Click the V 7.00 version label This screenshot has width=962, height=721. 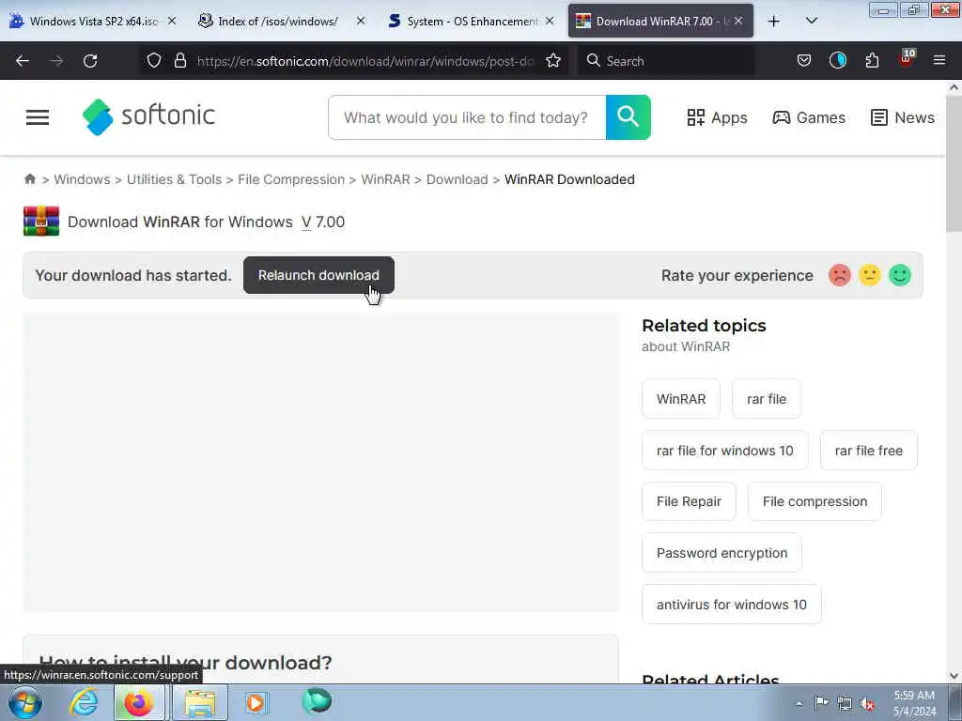pos(323,222)
